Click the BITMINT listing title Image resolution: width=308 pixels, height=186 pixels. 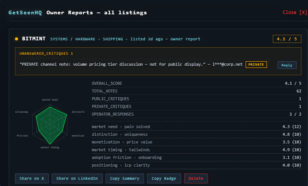[x=34, y=39]
